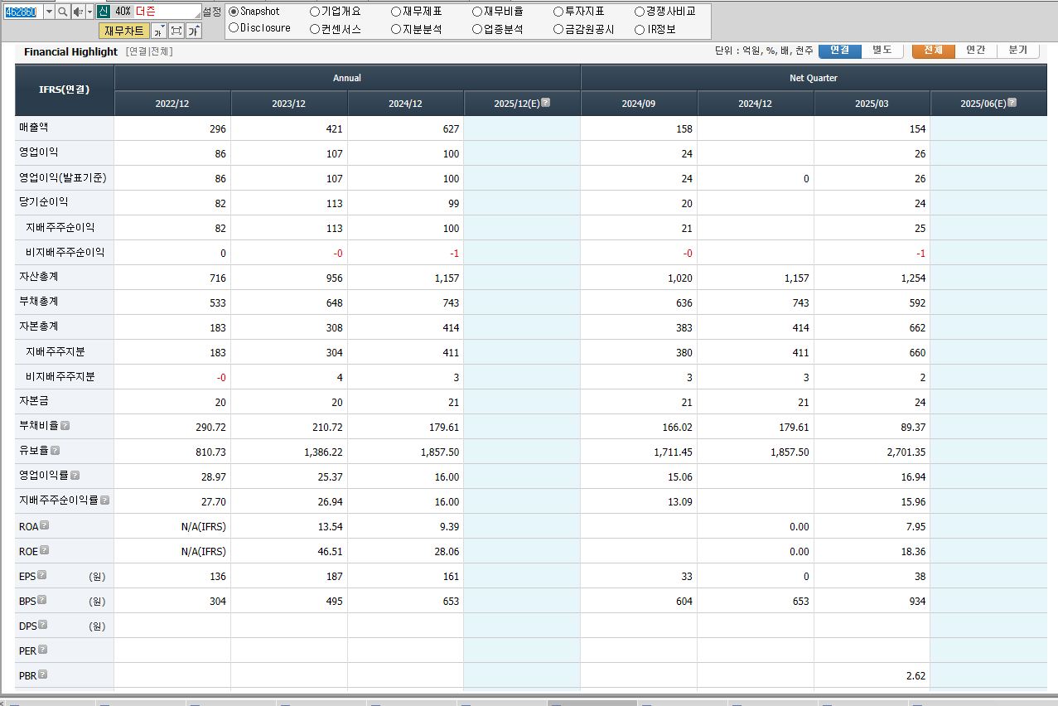Click help icon beside 영업이익률

75,476
